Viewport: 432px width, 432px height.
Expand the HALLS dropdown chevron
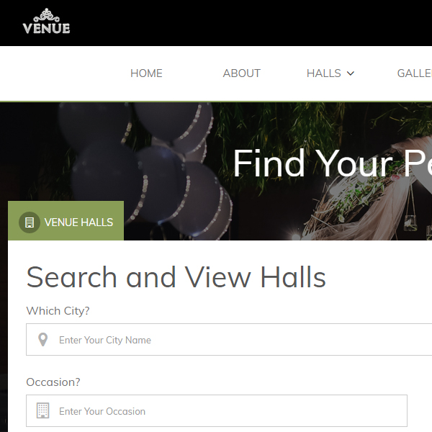click(350, 73)
